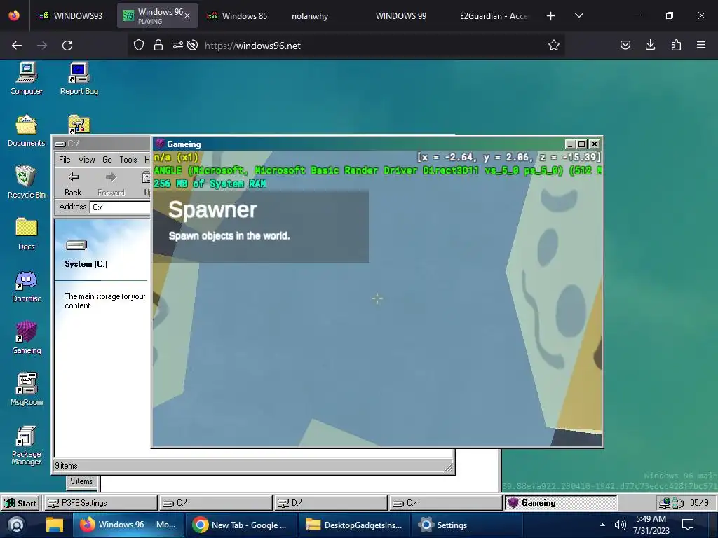Switch to the E2Guardian browser tab
Image resolution: width=718 pixels, height=538 pixels.
click(x=494, y=15)
